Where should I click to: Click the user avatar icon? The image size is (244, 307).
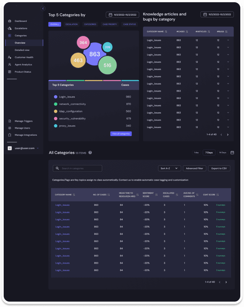pos(10,148)
